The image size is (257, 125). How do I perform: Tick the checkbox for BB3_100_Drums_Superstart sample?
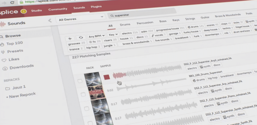click(x=83, y=94)
